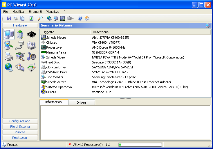Screen dimensions: 213x149
Task: Select the DirectX row
Action: click(x=125, y=92)
